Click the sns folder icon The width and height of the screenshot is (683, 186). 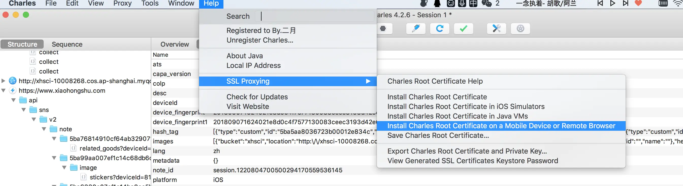[x=33, y=109]
